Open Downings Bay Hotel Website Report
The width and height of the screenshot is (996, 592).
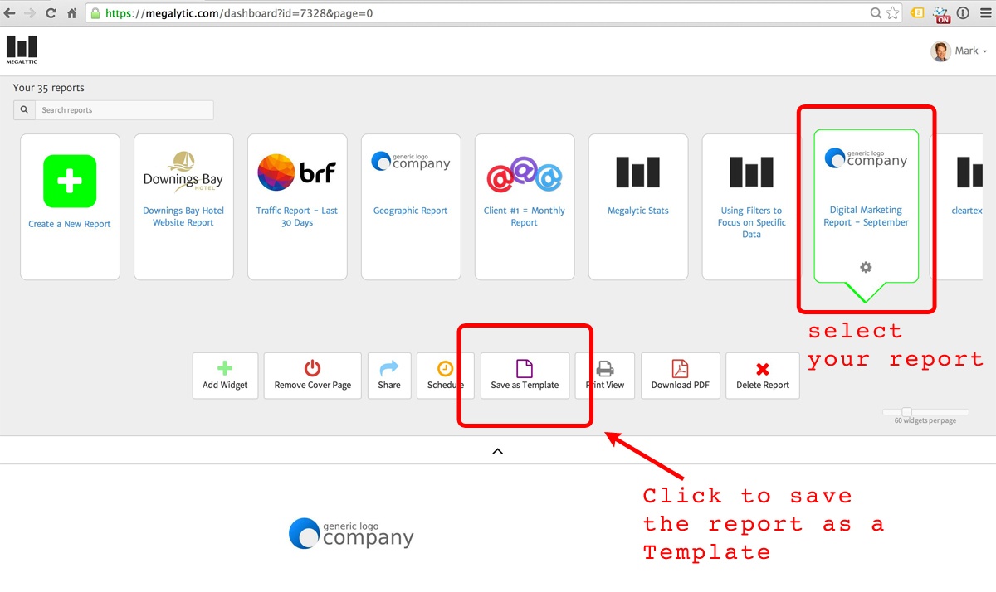click(183, 216)
